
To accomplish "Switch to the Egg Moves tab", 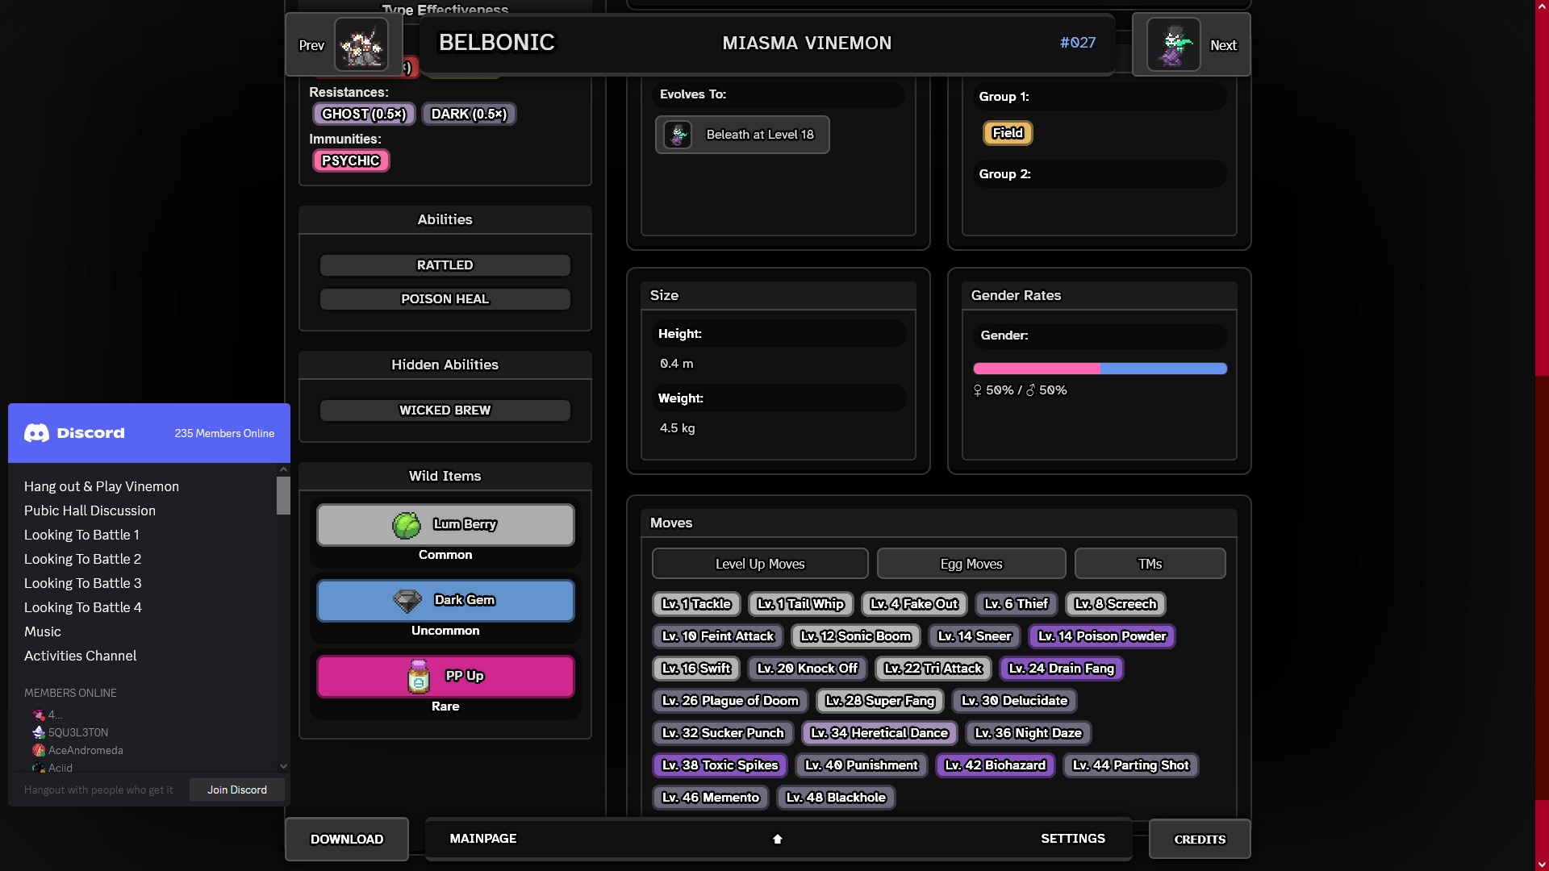I will point(971,564).
